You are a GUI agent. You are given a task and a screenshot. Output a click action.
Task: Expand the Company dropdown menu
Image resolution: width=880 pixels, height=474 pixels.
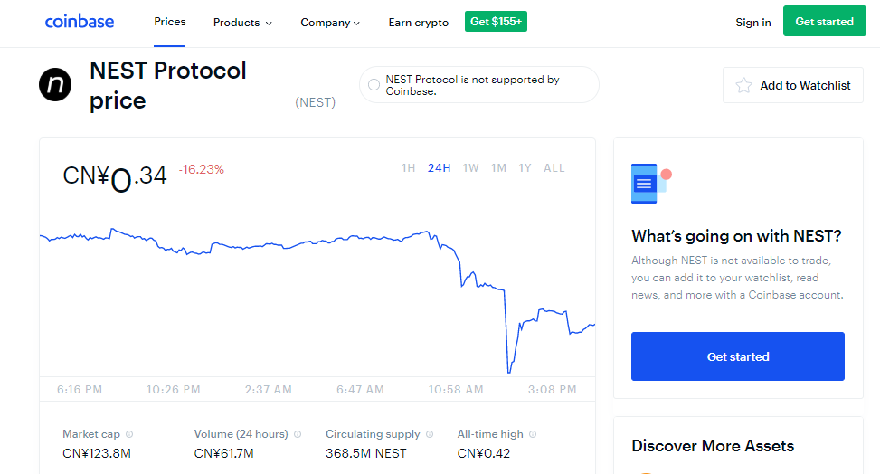(330, 23)
